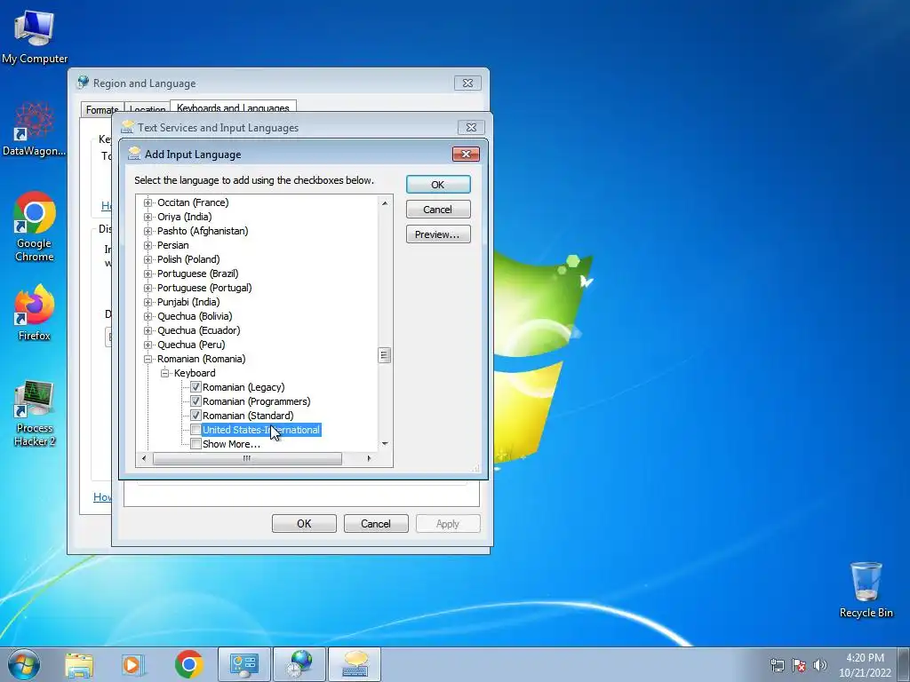Screen dimensions: 910x682
Task: Select the Persian tree entry
Action: coord(173,245)
